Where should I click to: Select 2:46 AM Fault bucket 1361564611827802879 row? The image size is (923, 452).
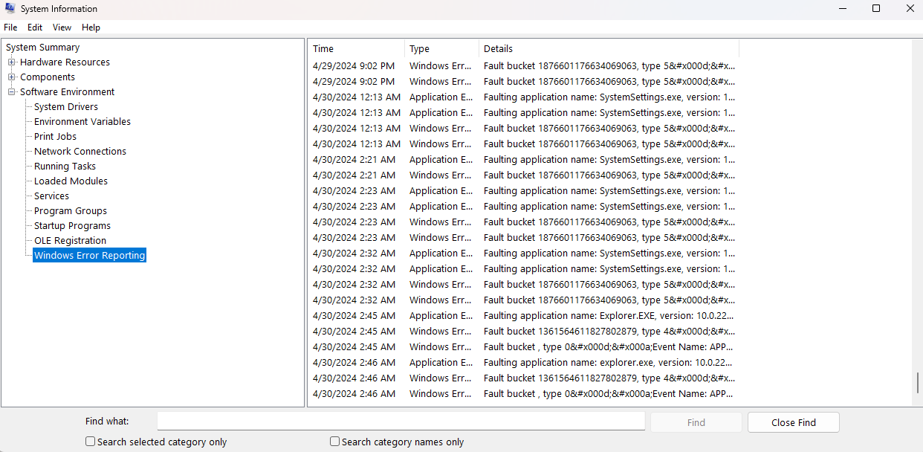[523, 378]
